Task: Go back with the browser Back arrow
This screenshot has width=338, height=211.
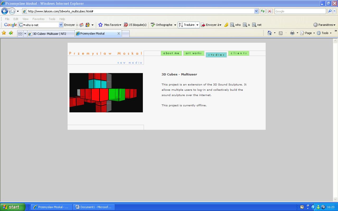Action: coord(4,11)
